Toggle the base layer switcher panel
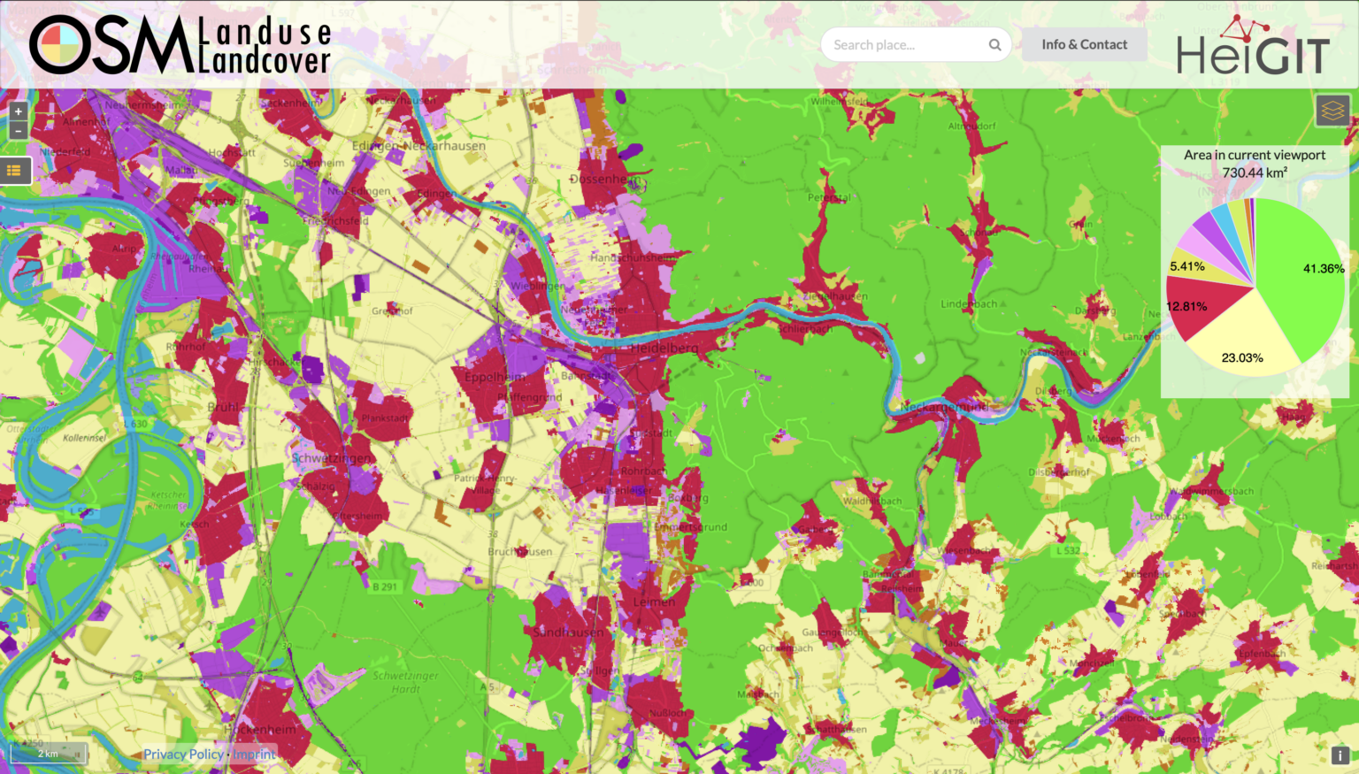 [1332, 110]
